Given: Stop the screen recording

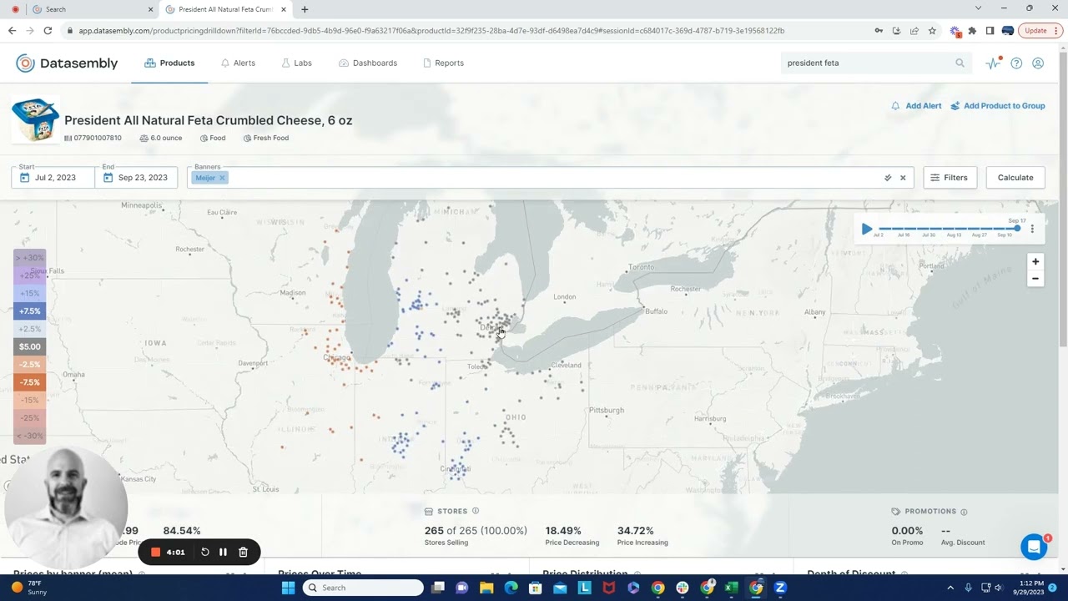Looking at the screenshot, I should coord(155,552).
